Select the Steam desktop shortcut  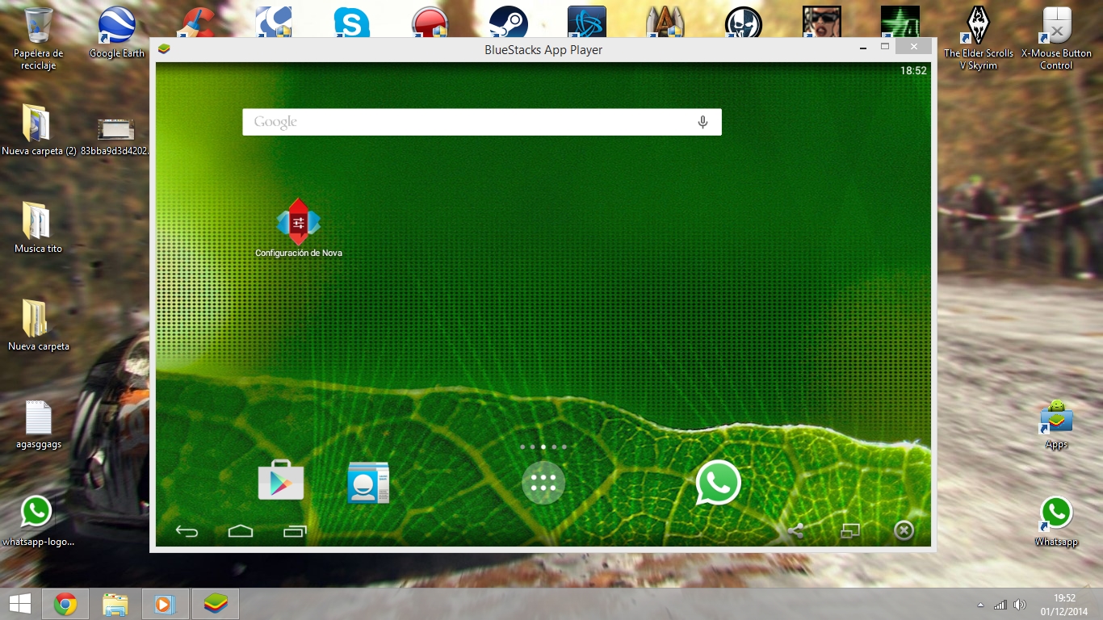pyautogui.click(x=508, y=22)
